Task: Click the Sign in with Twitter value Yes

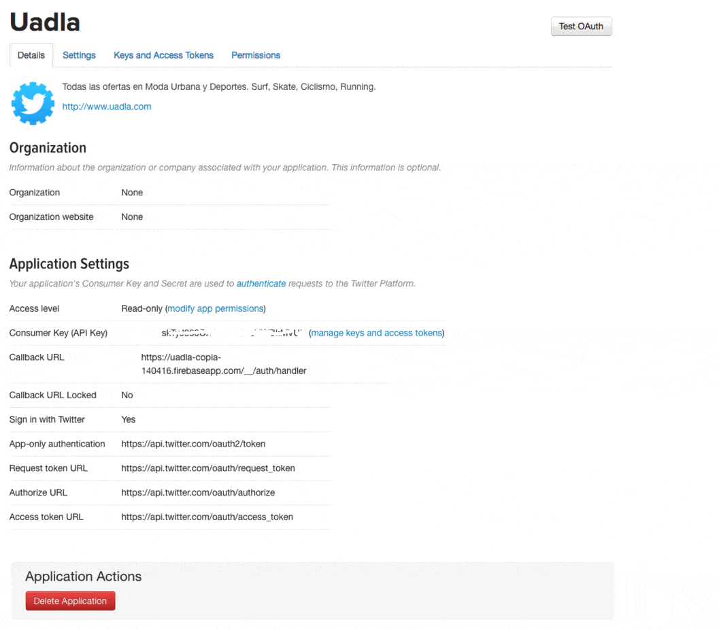Action: (x=129, y=419)
